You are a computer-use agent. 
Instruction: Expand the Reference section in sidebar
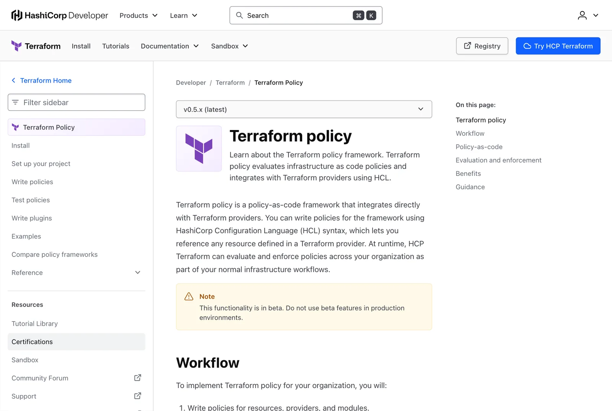76,273
